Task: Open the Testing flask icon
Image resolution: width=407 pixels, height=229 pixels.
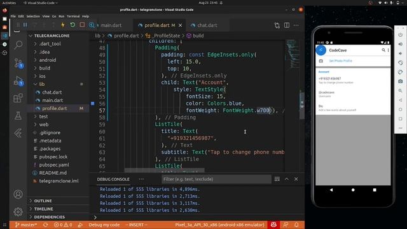Action: pos(18,116)
